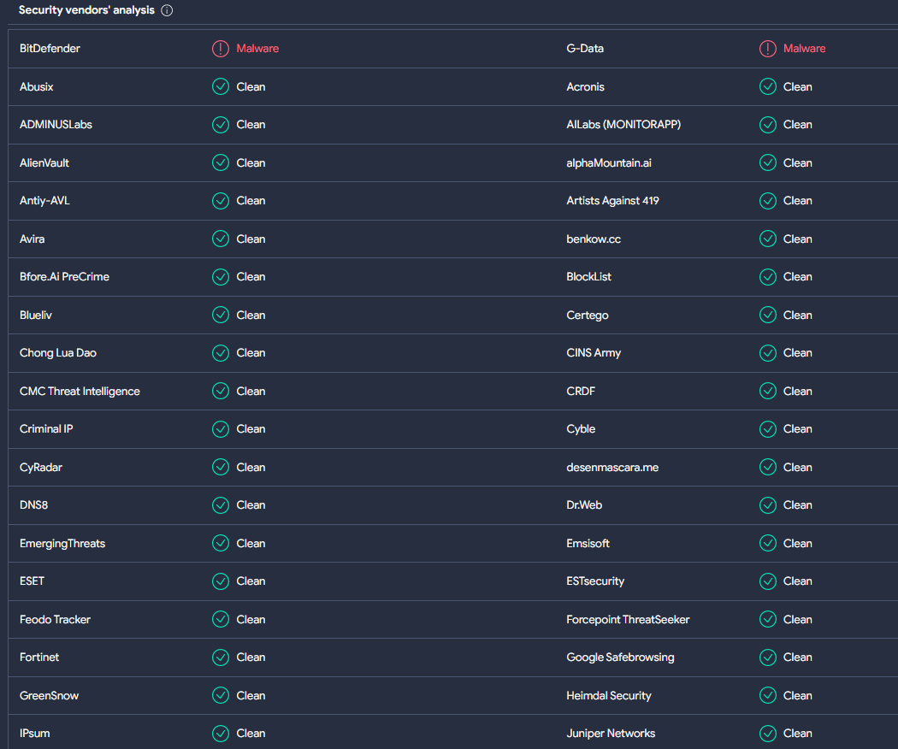Screen dimensions: 898x749
Task: Click the clean check icon for Bfore.Ai PreCrime
Action: tap(221, 276)
